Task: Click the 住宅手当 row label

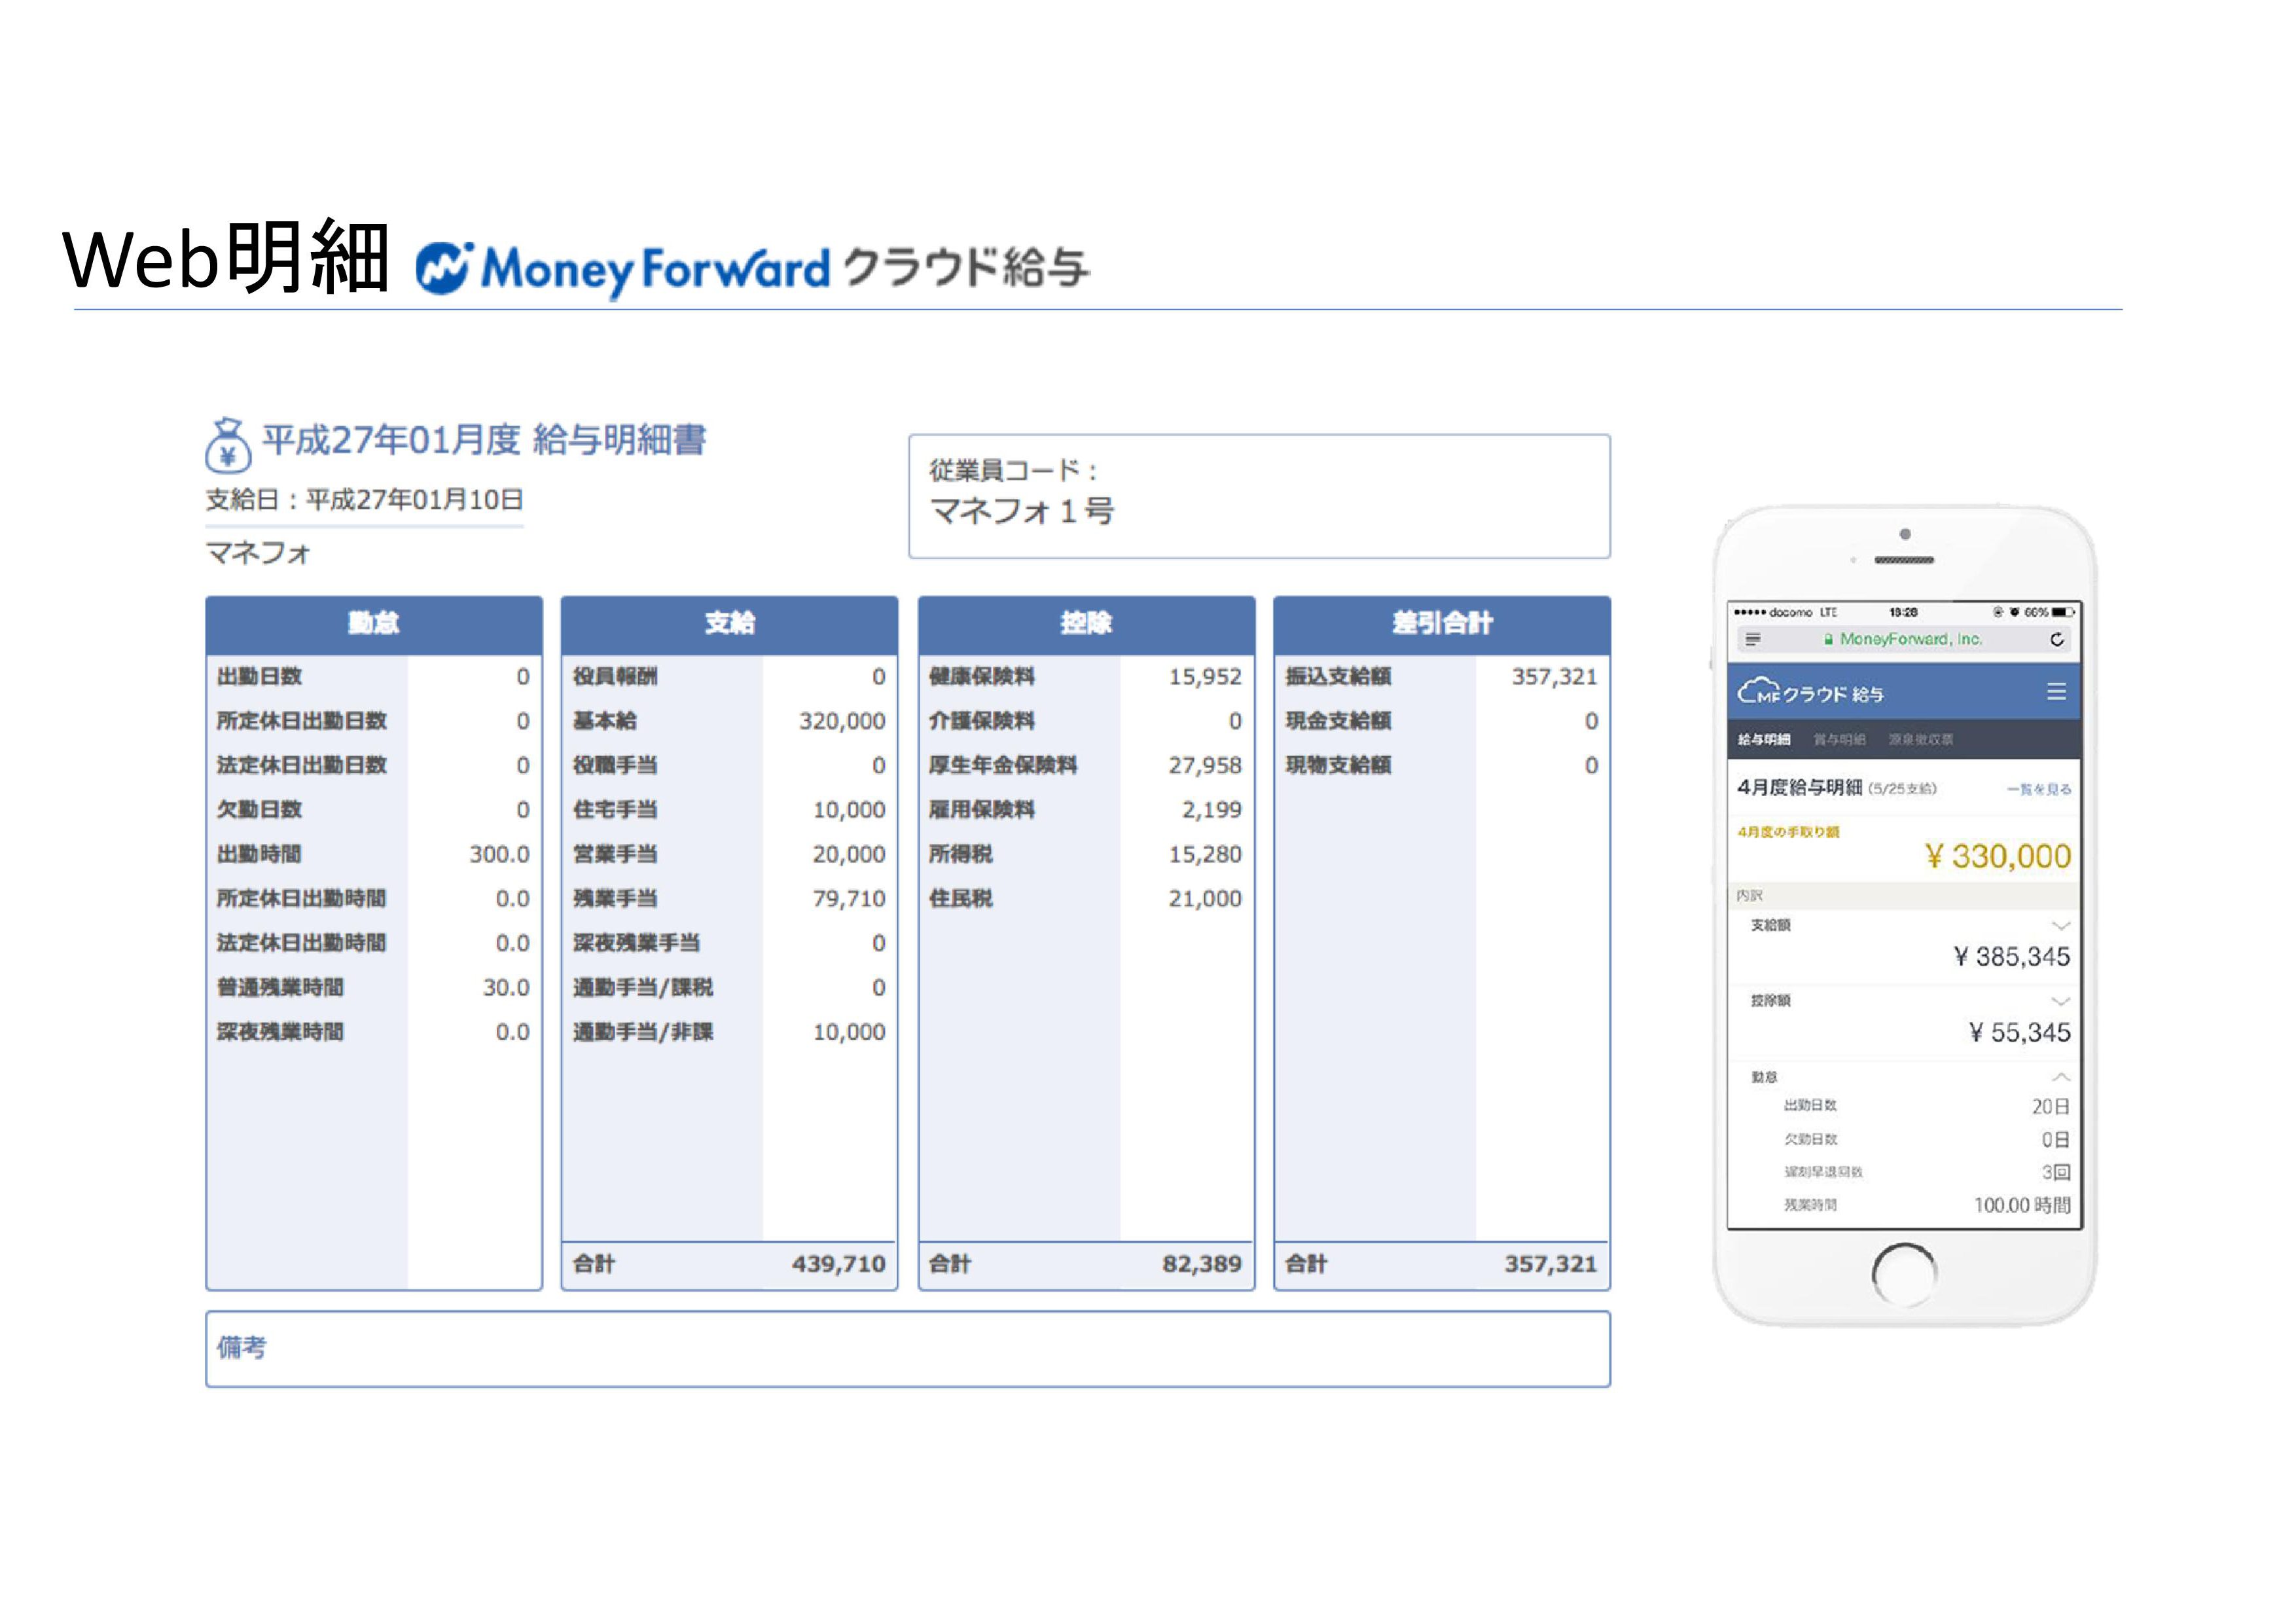Action: 615,809
